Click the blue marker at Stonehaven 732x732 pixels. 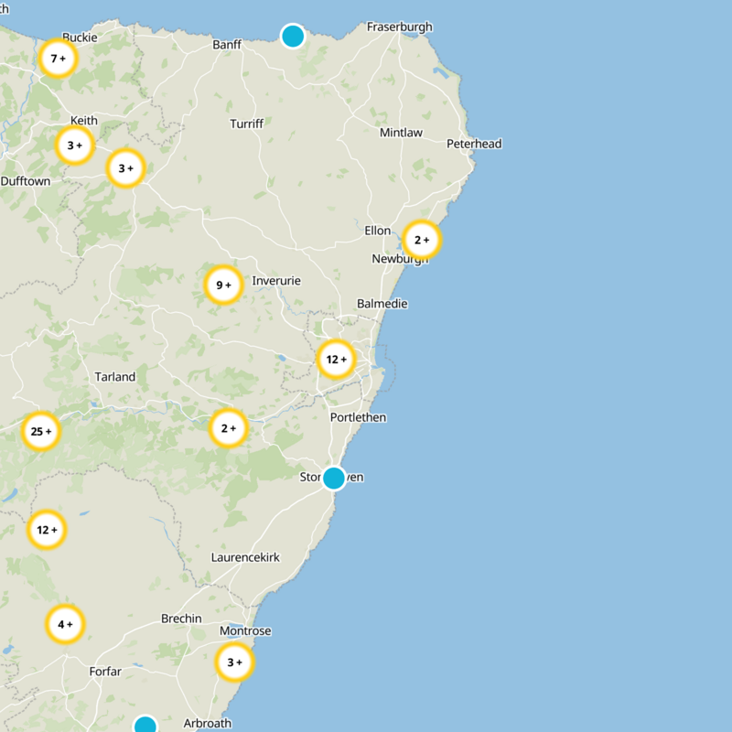(332, 477)
